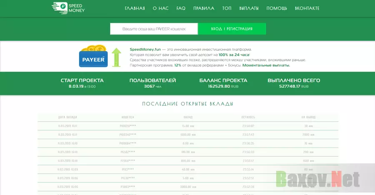The height and width of the screenshot is (195, 375).
Task: Click the ОСТАЛОСЬ column header
Action: (x=248, y=117)
